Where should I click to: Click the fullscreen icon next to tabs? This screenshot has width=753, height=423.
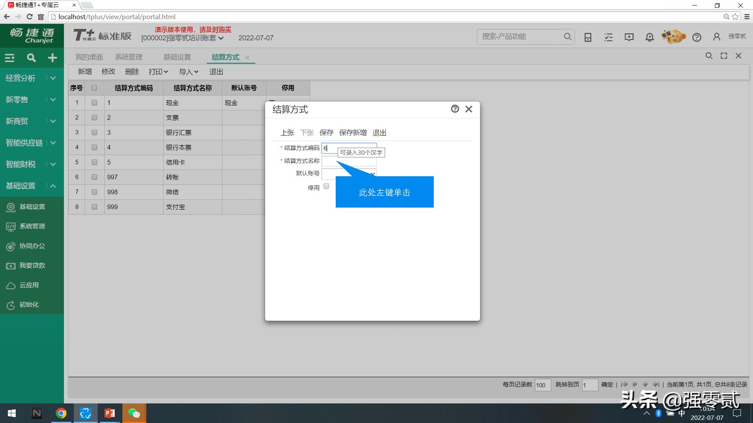coord(724,56)
